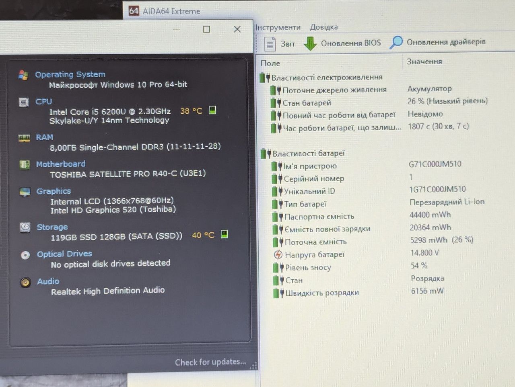The height and width of the screenshot is (387, 515).
Task: Open the Audio section link
Action: (x=48, y=281)
